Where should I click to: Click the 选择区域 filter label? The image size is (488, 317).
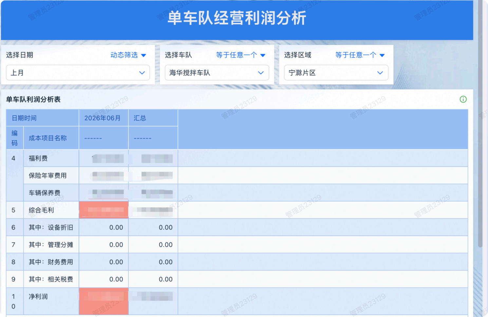coord(298,55)
